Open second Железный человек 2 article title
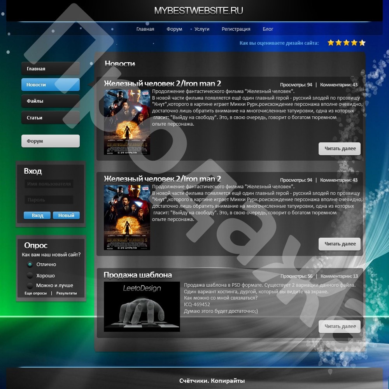Viewport: 389px width, 389px height. [163, 179]
